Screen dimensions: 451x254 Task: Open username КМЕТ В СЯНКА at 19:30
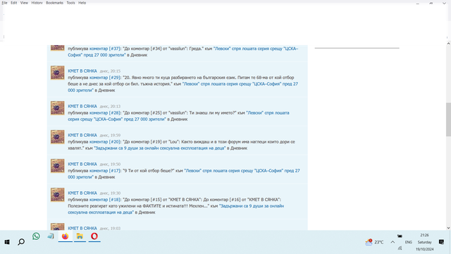click(82, 193)
